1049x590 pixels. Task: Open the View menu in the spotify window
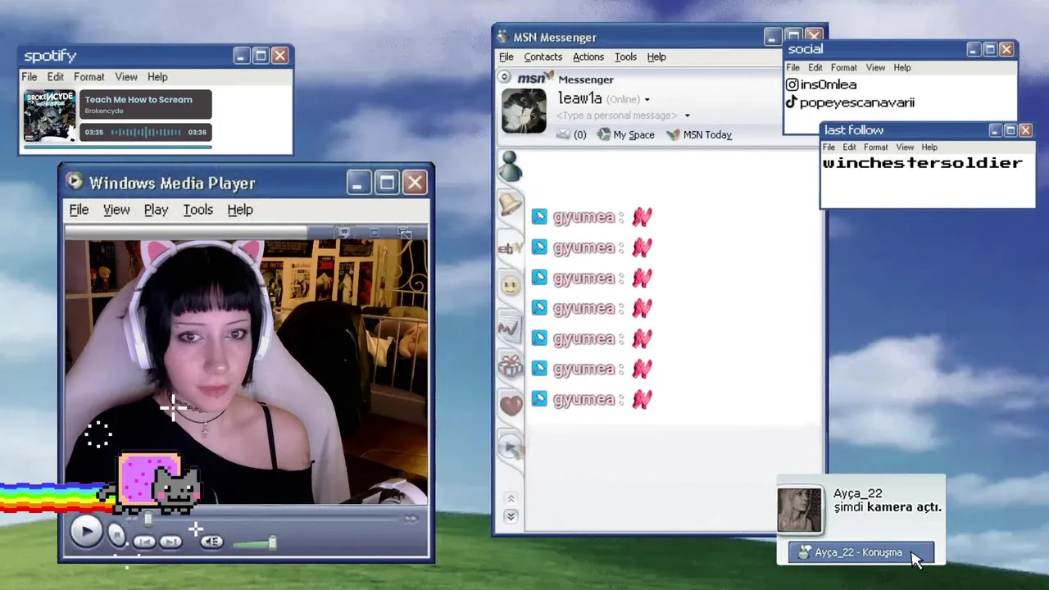pyautogui.click(x=126, y=77)
